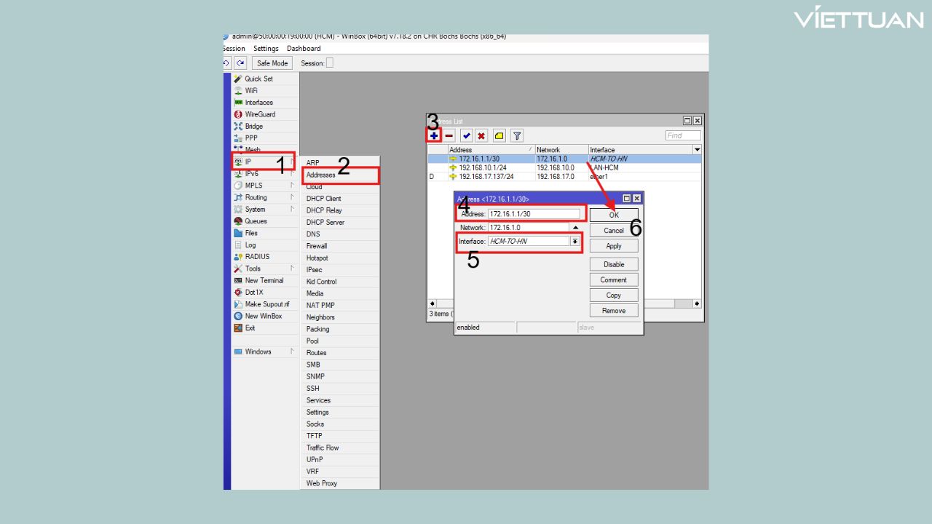The width and height of the screenshot is (932, 524).
Task: Toggle Safe Mode
Action: click(272, 63)
